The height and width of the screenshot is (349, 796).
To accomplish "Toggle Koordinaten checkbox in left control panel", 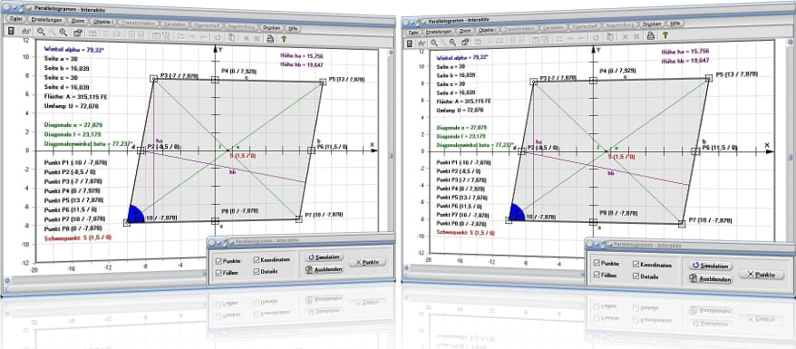I will 257,259.
